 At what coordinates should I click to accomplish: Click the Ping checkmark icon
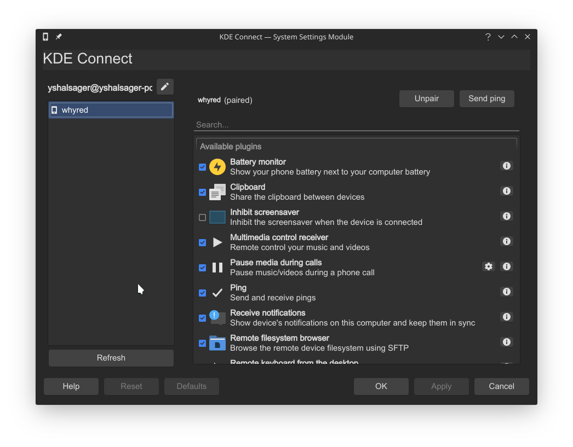tap(217, 293)
